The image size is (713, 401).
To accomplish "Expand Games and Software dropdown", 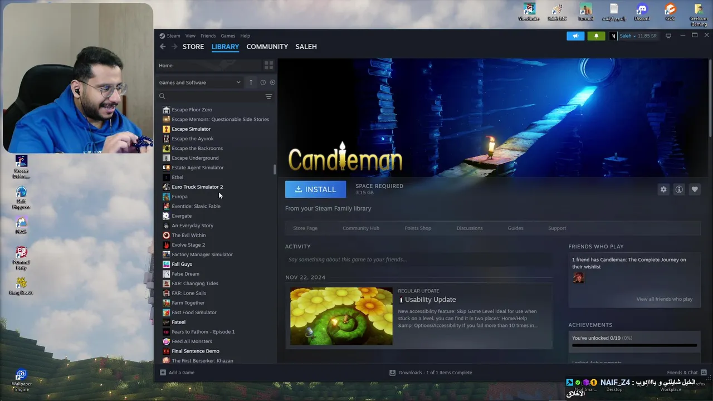I will [200, 82].
